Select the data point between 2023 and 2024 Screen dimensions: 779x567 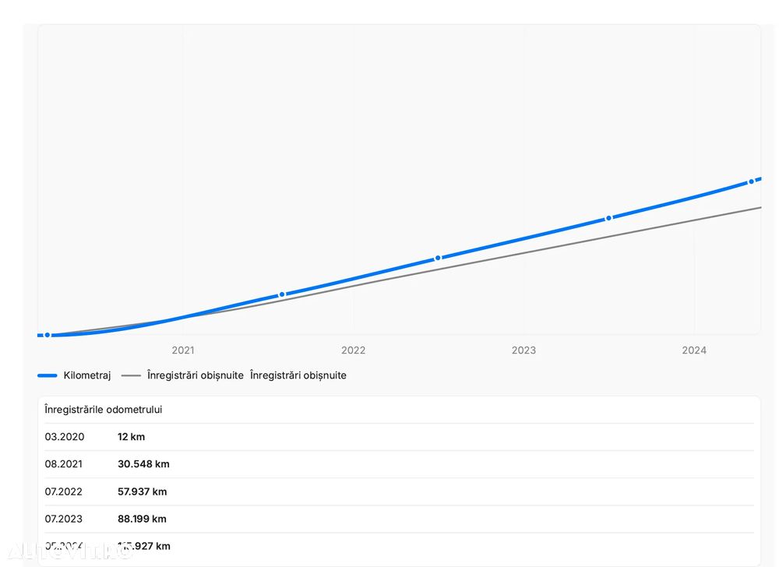coord(608,218)
